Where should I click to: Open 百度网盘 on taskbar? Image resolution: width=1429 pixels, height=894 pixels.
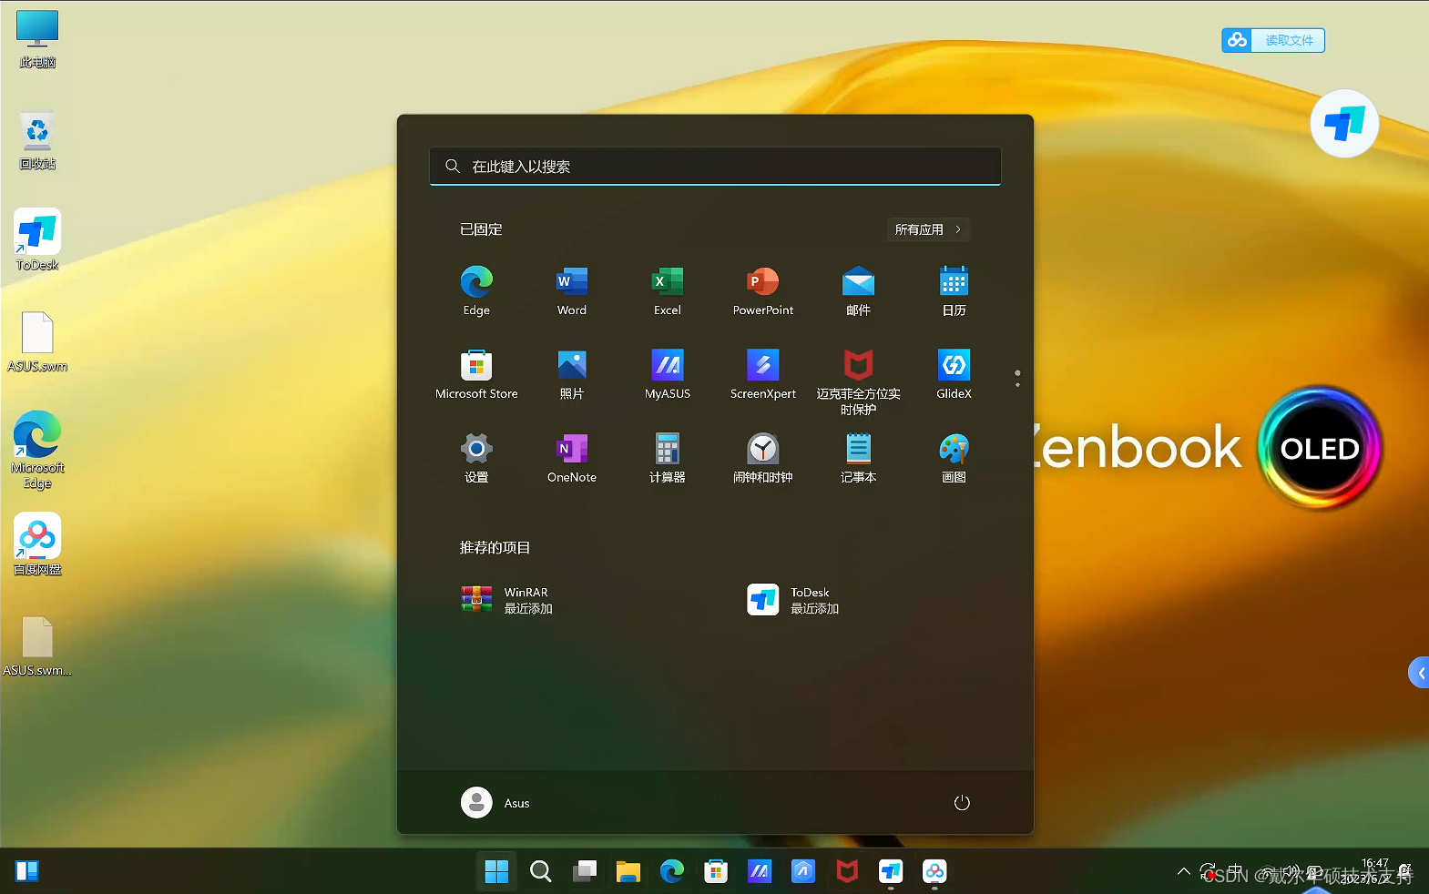point(934,871)
